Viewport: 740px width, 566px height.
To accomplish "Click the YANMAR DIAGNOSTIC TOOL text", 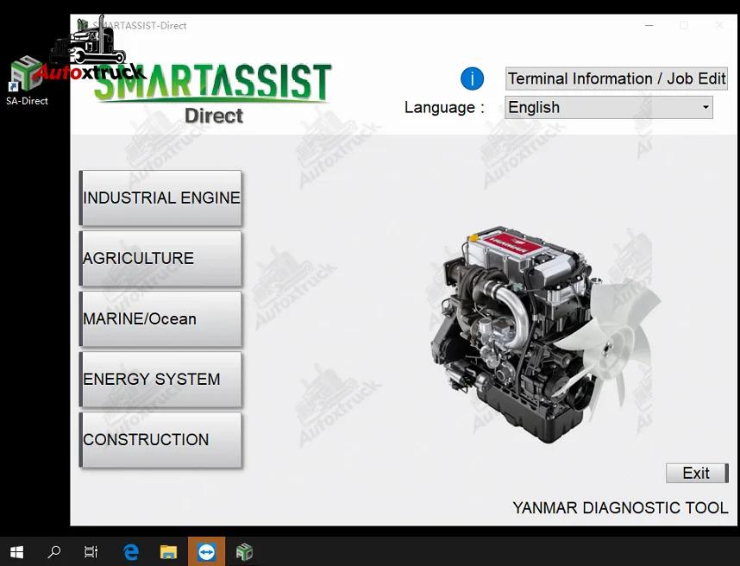I will tap(620, 507).
